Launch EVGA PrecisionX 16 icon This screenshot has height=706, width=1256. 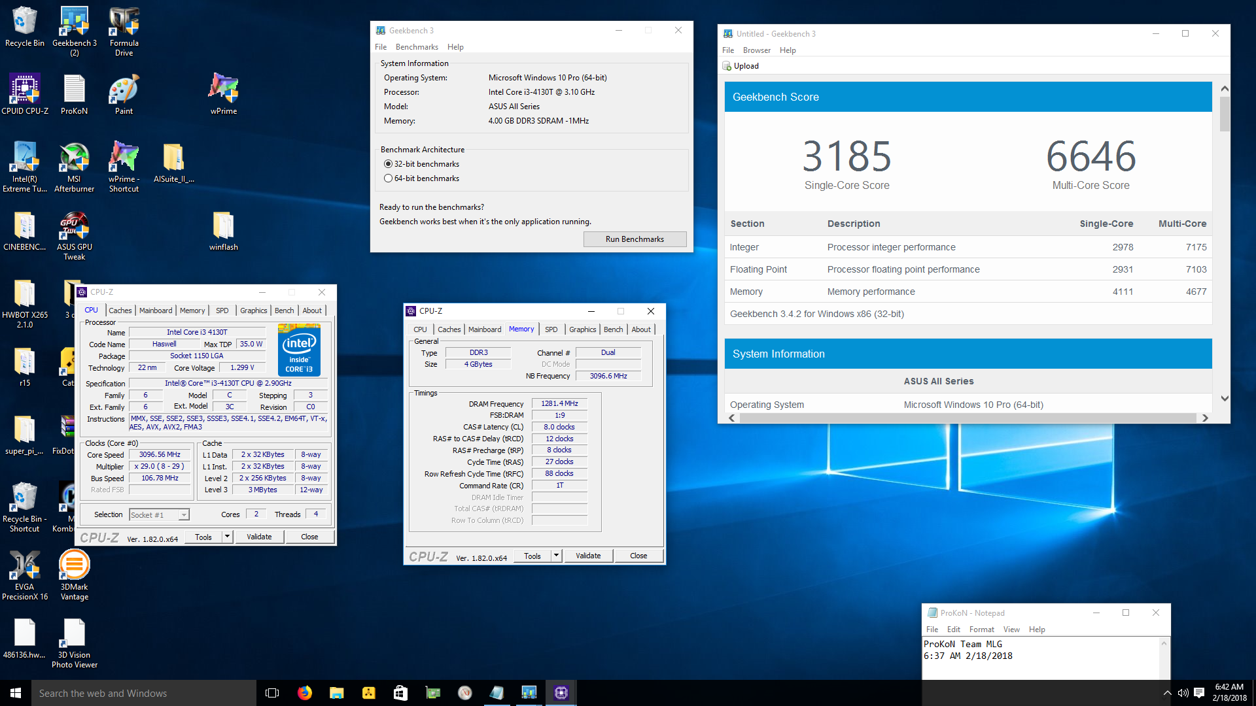25,575
